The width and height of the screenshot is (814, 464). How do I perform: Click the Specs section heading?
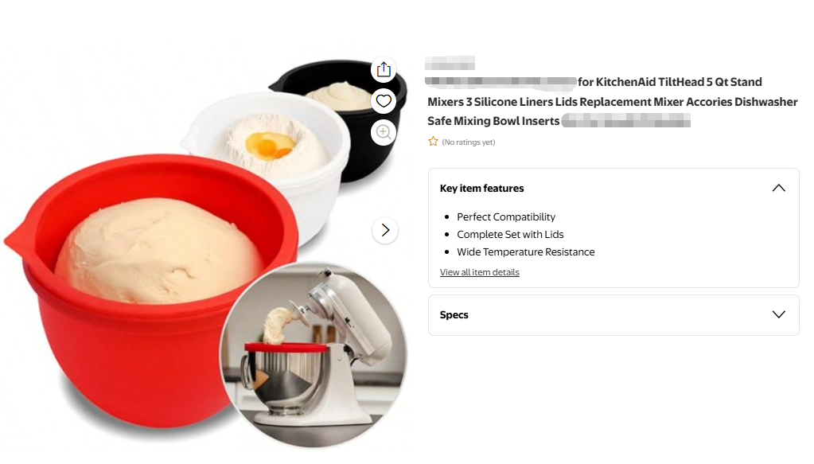[x=454, y=314]
